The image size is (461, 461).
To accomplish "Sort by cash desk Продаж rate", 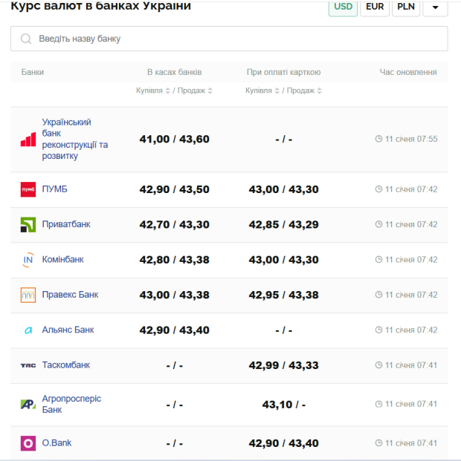I will pos(196,91).
